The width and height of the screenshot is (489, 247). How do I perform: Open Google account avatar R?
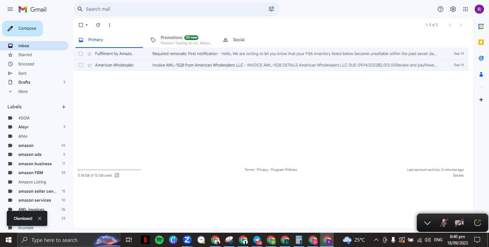(479, 9)
